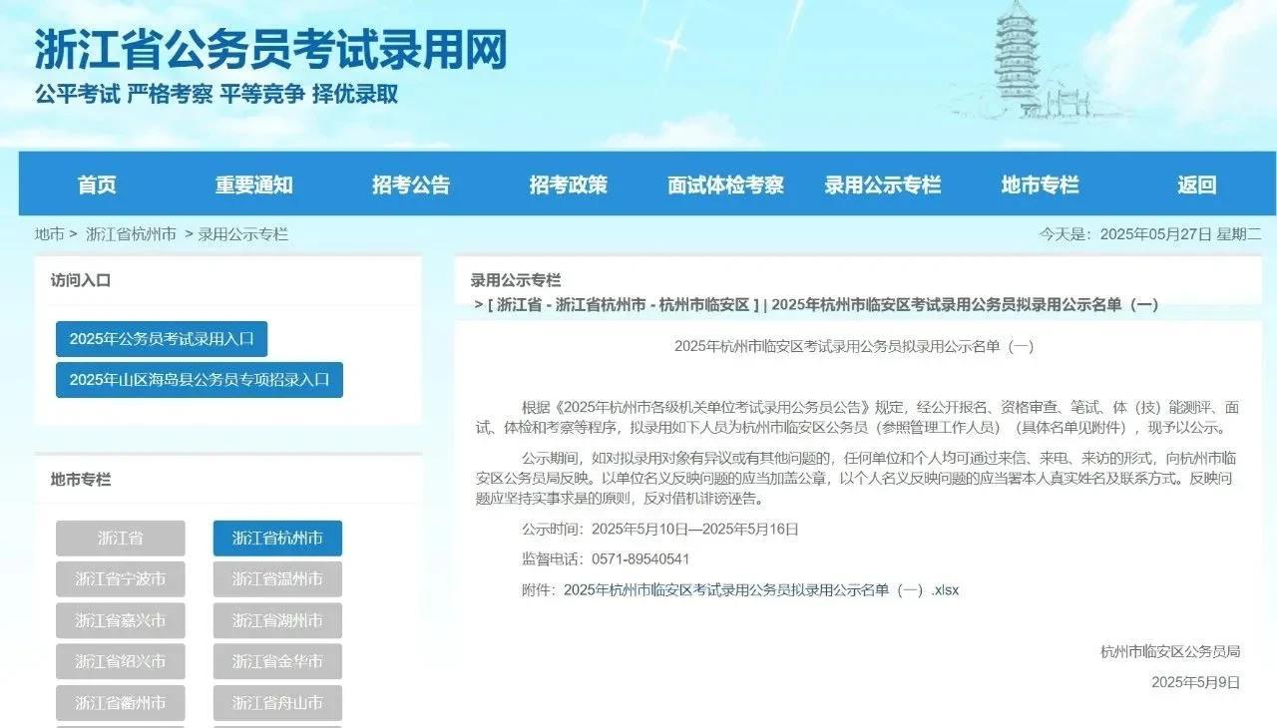
Task: Click 录用公示专栏 in the breadcrumb trail
Action: (242, 234)
